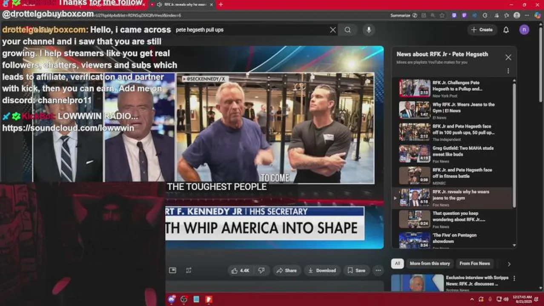Screen dimensions: 544x306
Task: Open the Grammarly G extension icon
Action: pos(485,15)
